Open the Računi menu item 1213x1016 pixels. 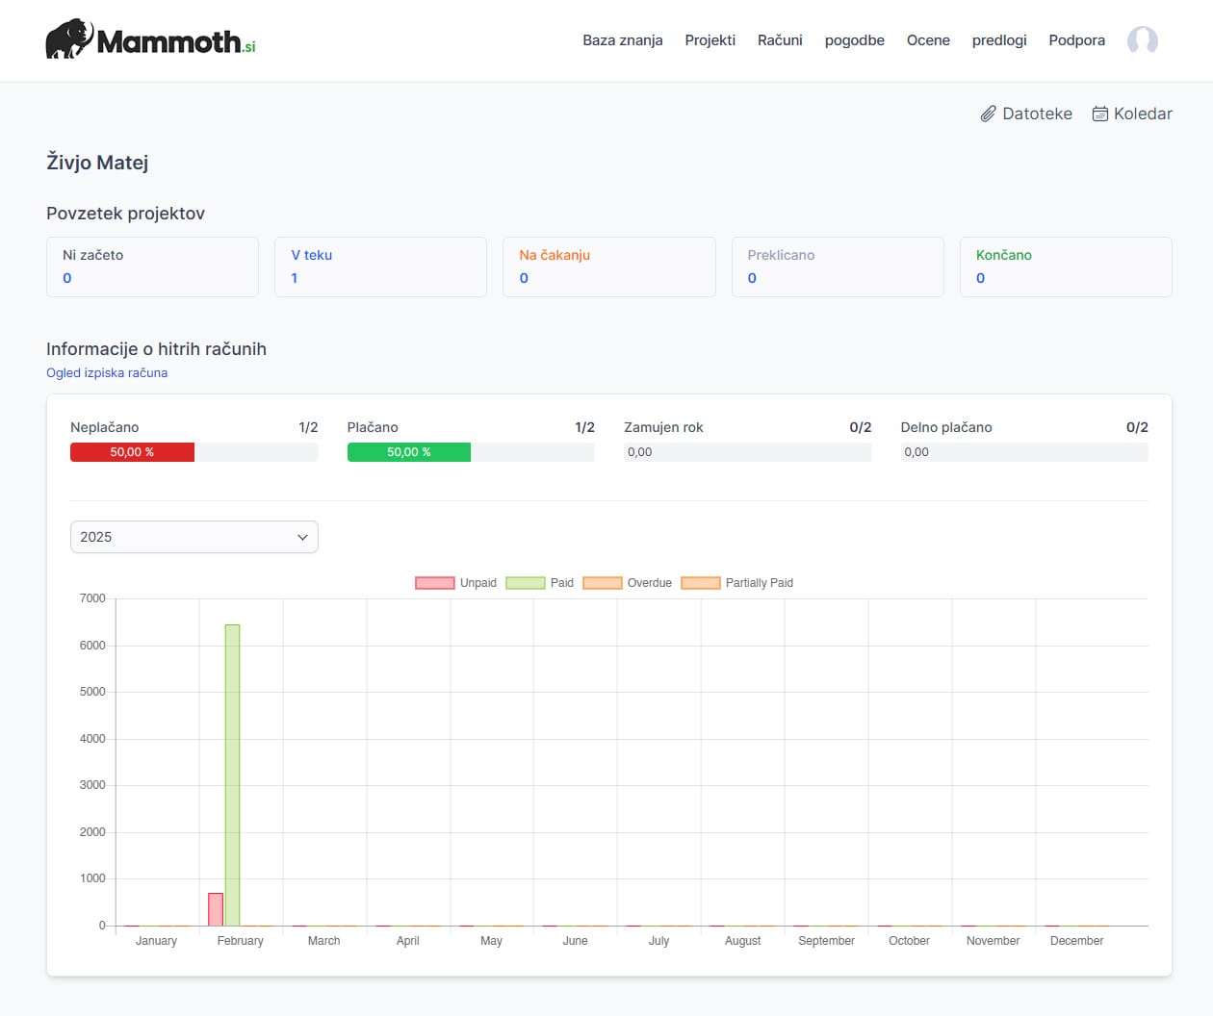coord(780,40)
